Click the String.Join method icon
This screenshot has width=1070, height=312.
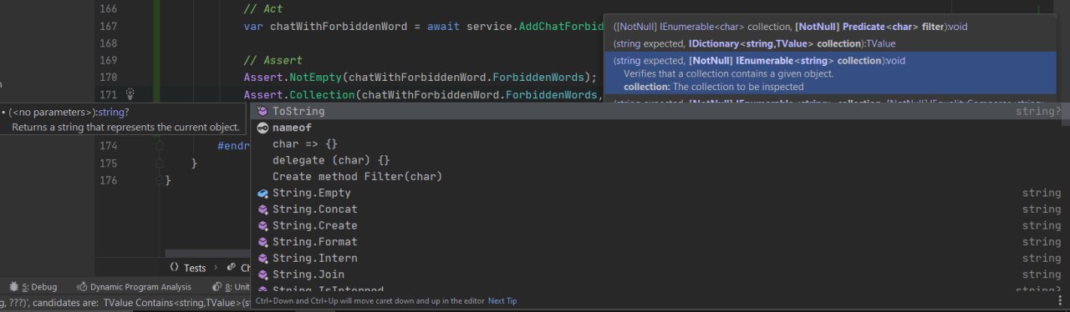(x=262, y=274)
